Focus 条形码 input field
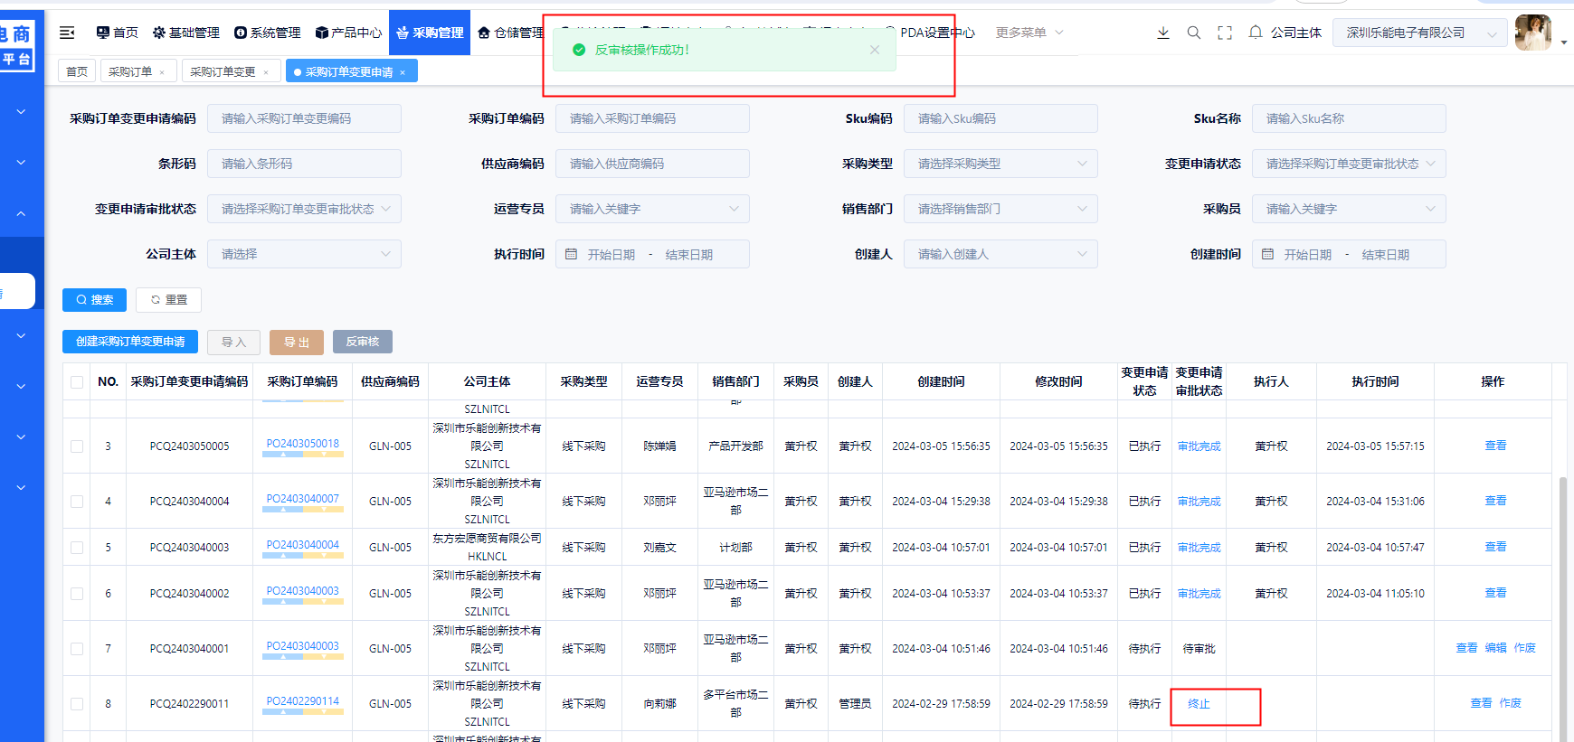This screenshot has width=1574, height=742. tap(304, 164)
